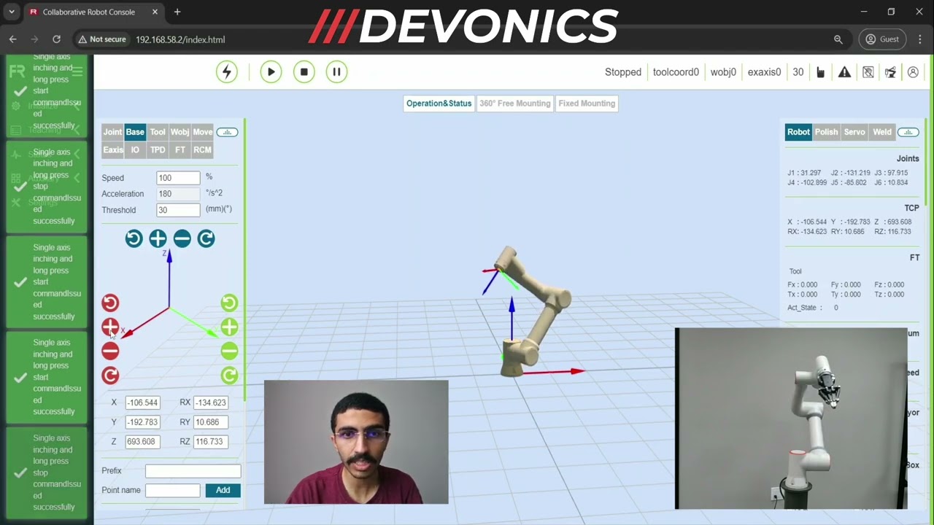934x525 pixels.
Task: Start the program with play button
Action: [271, 71]
